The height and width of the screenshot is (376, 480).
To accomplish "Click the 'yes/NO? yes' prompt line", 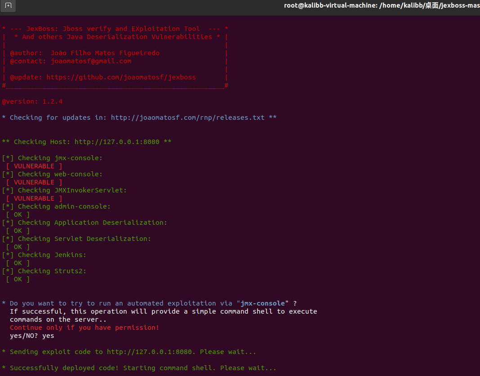I will (x=32, y=336).
